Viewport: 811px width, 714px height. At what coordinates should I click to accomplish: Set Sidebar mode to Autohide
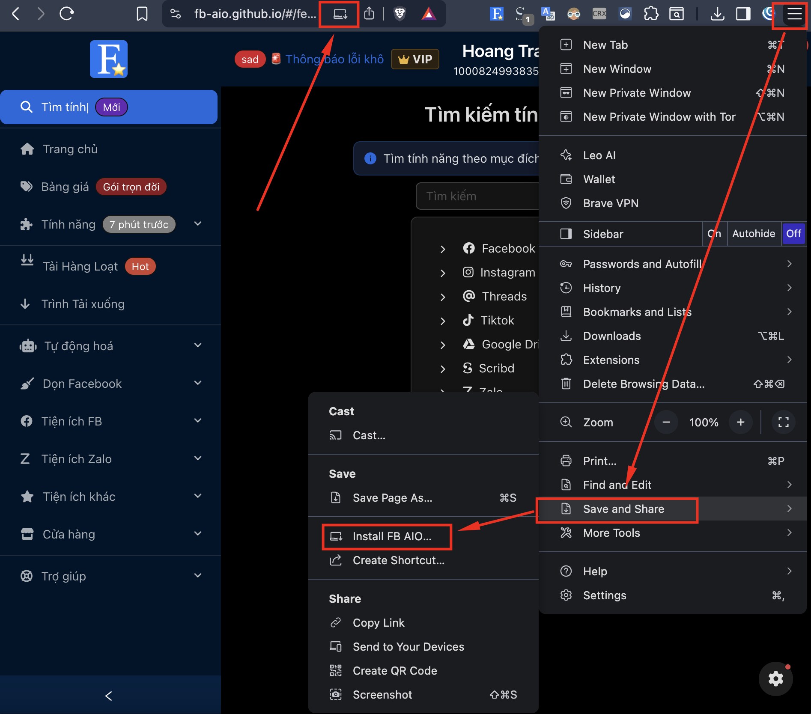pos(754,234)
